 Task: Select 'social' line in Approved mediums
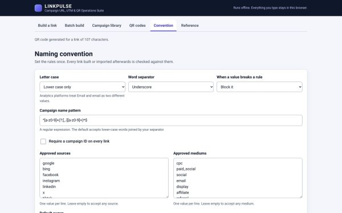click(181, 175)
